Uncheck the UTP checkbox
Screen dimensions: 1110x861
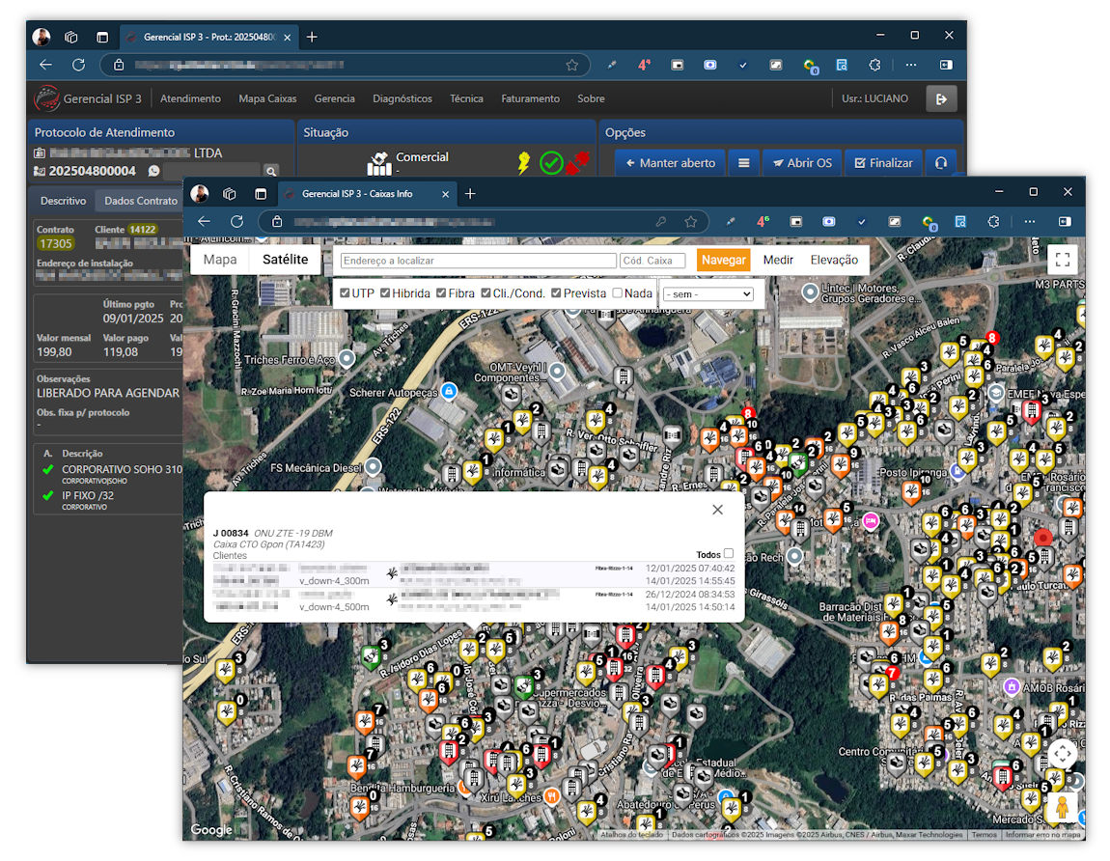point(346,293)
